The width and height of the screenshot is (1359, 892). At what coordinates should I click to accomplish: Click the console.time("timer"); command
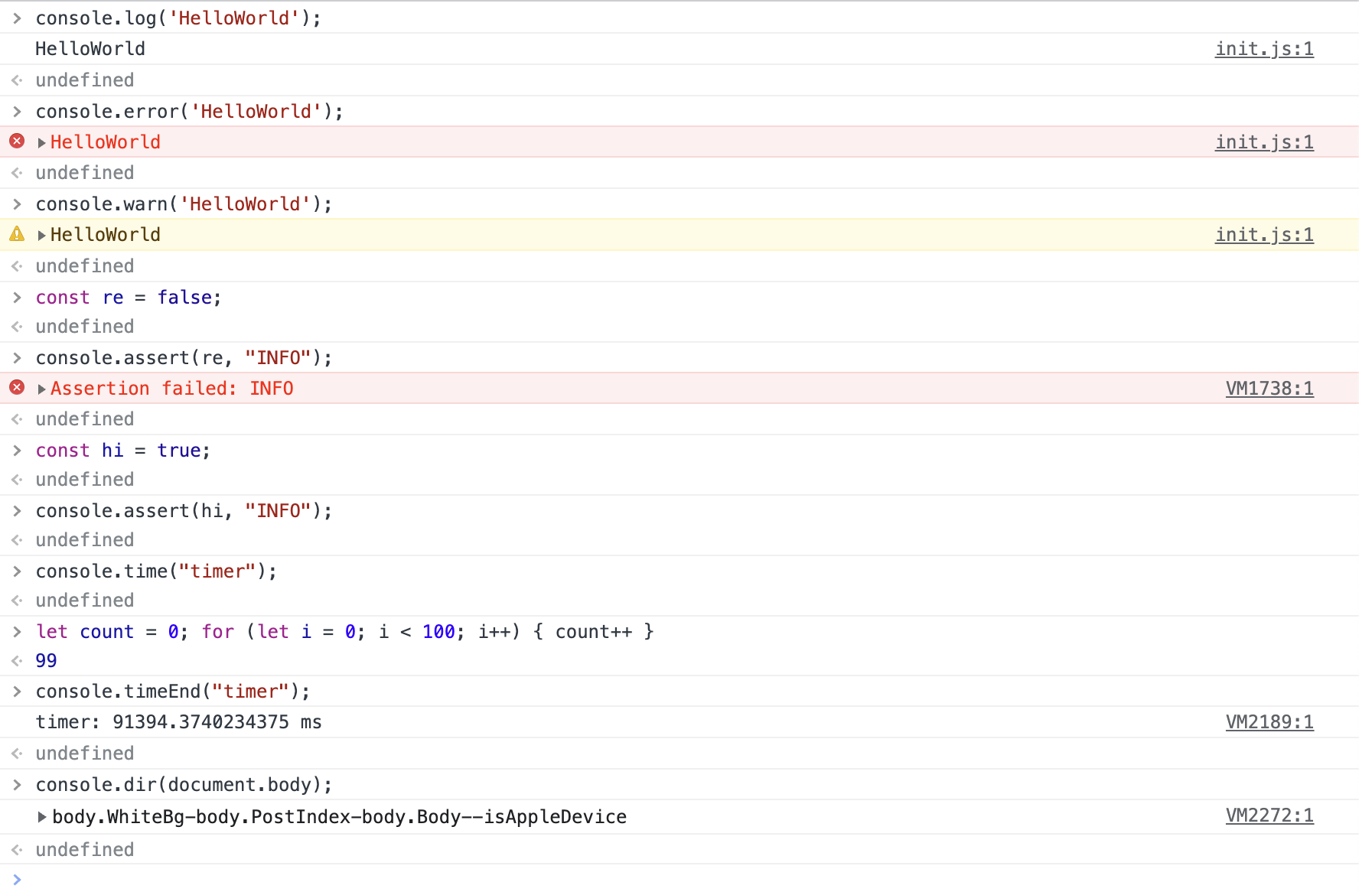tap(156, 571)
